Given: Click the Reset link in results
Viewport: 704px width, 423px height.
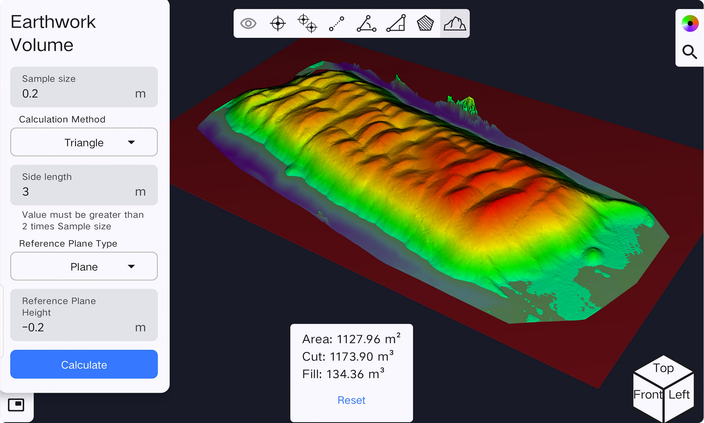Looking at the screenshot, I should point(351,400).
